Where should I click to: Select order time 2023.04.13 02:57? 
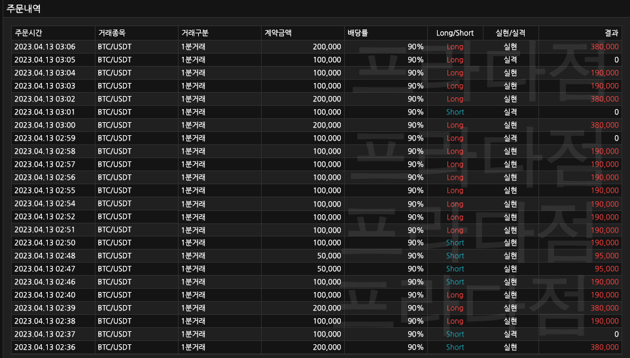[x=45, y=164]
